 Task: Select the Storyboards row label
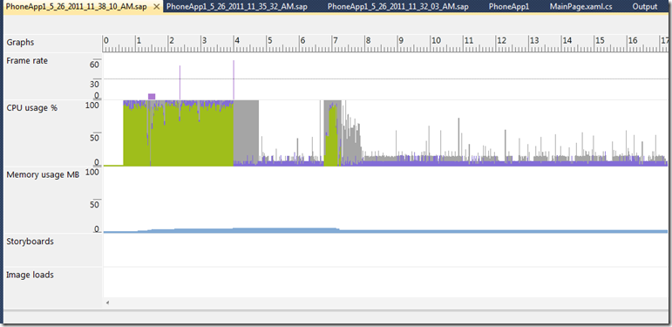(x=30, y=242)
